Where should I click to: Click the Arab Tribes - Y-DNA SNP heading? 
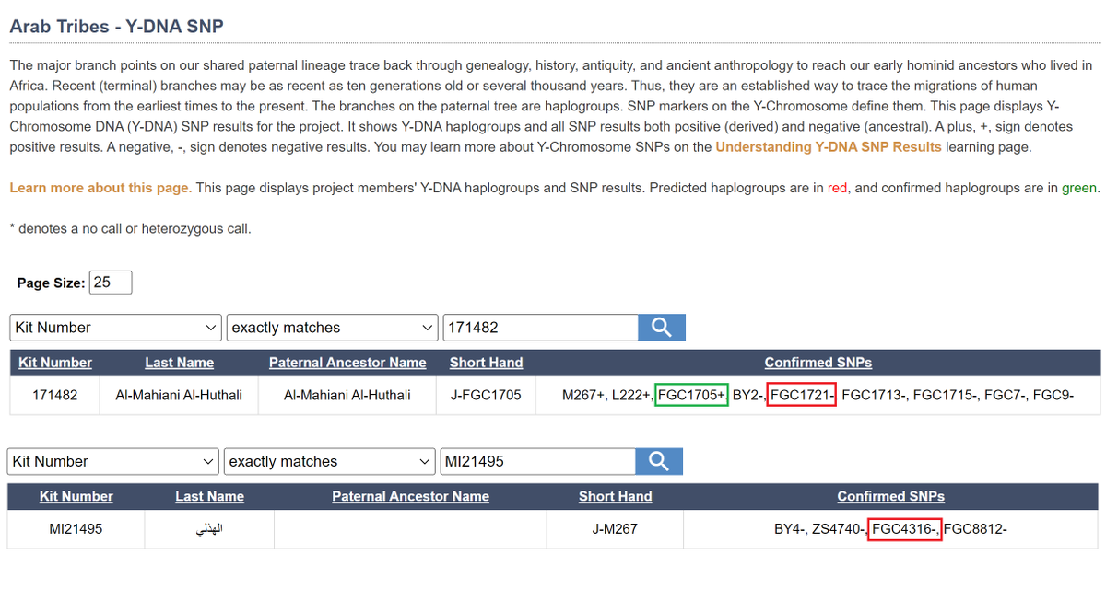click(x=116, y=27)
